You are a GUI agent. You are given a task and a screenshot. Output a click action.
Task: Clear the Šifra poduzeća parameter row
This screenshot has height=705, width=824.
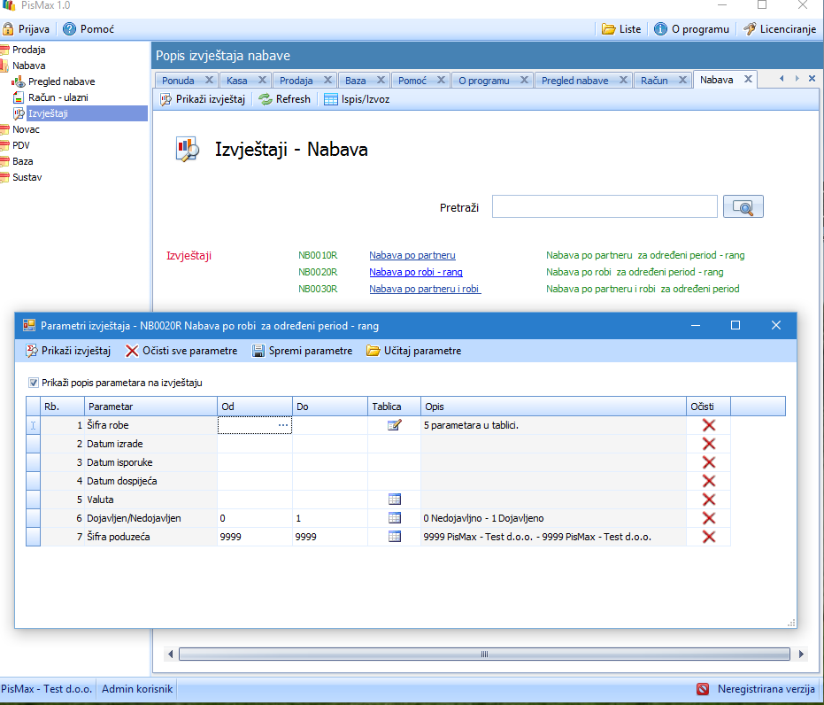pyautogui.click(x=708, y=537)
